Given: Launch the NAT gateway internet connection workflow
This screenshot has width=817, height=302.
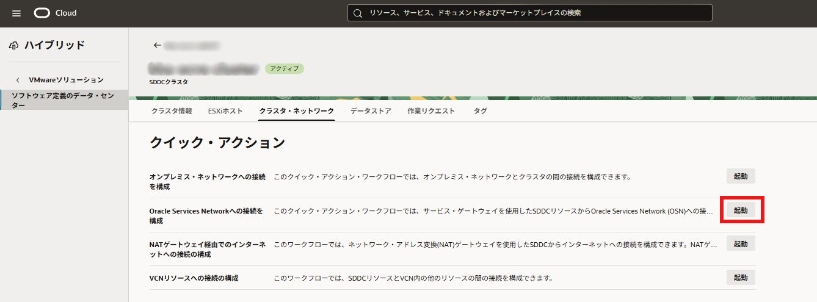Looking at the screenshot, I should click(741, 244).
